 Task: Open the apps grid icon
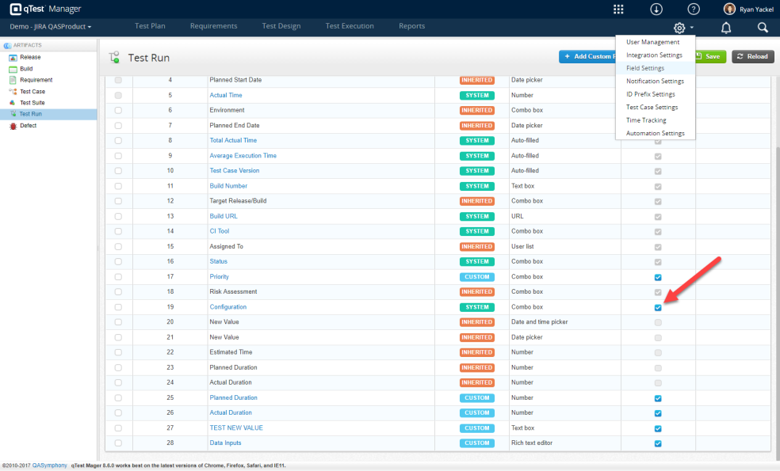pos(618,9)
